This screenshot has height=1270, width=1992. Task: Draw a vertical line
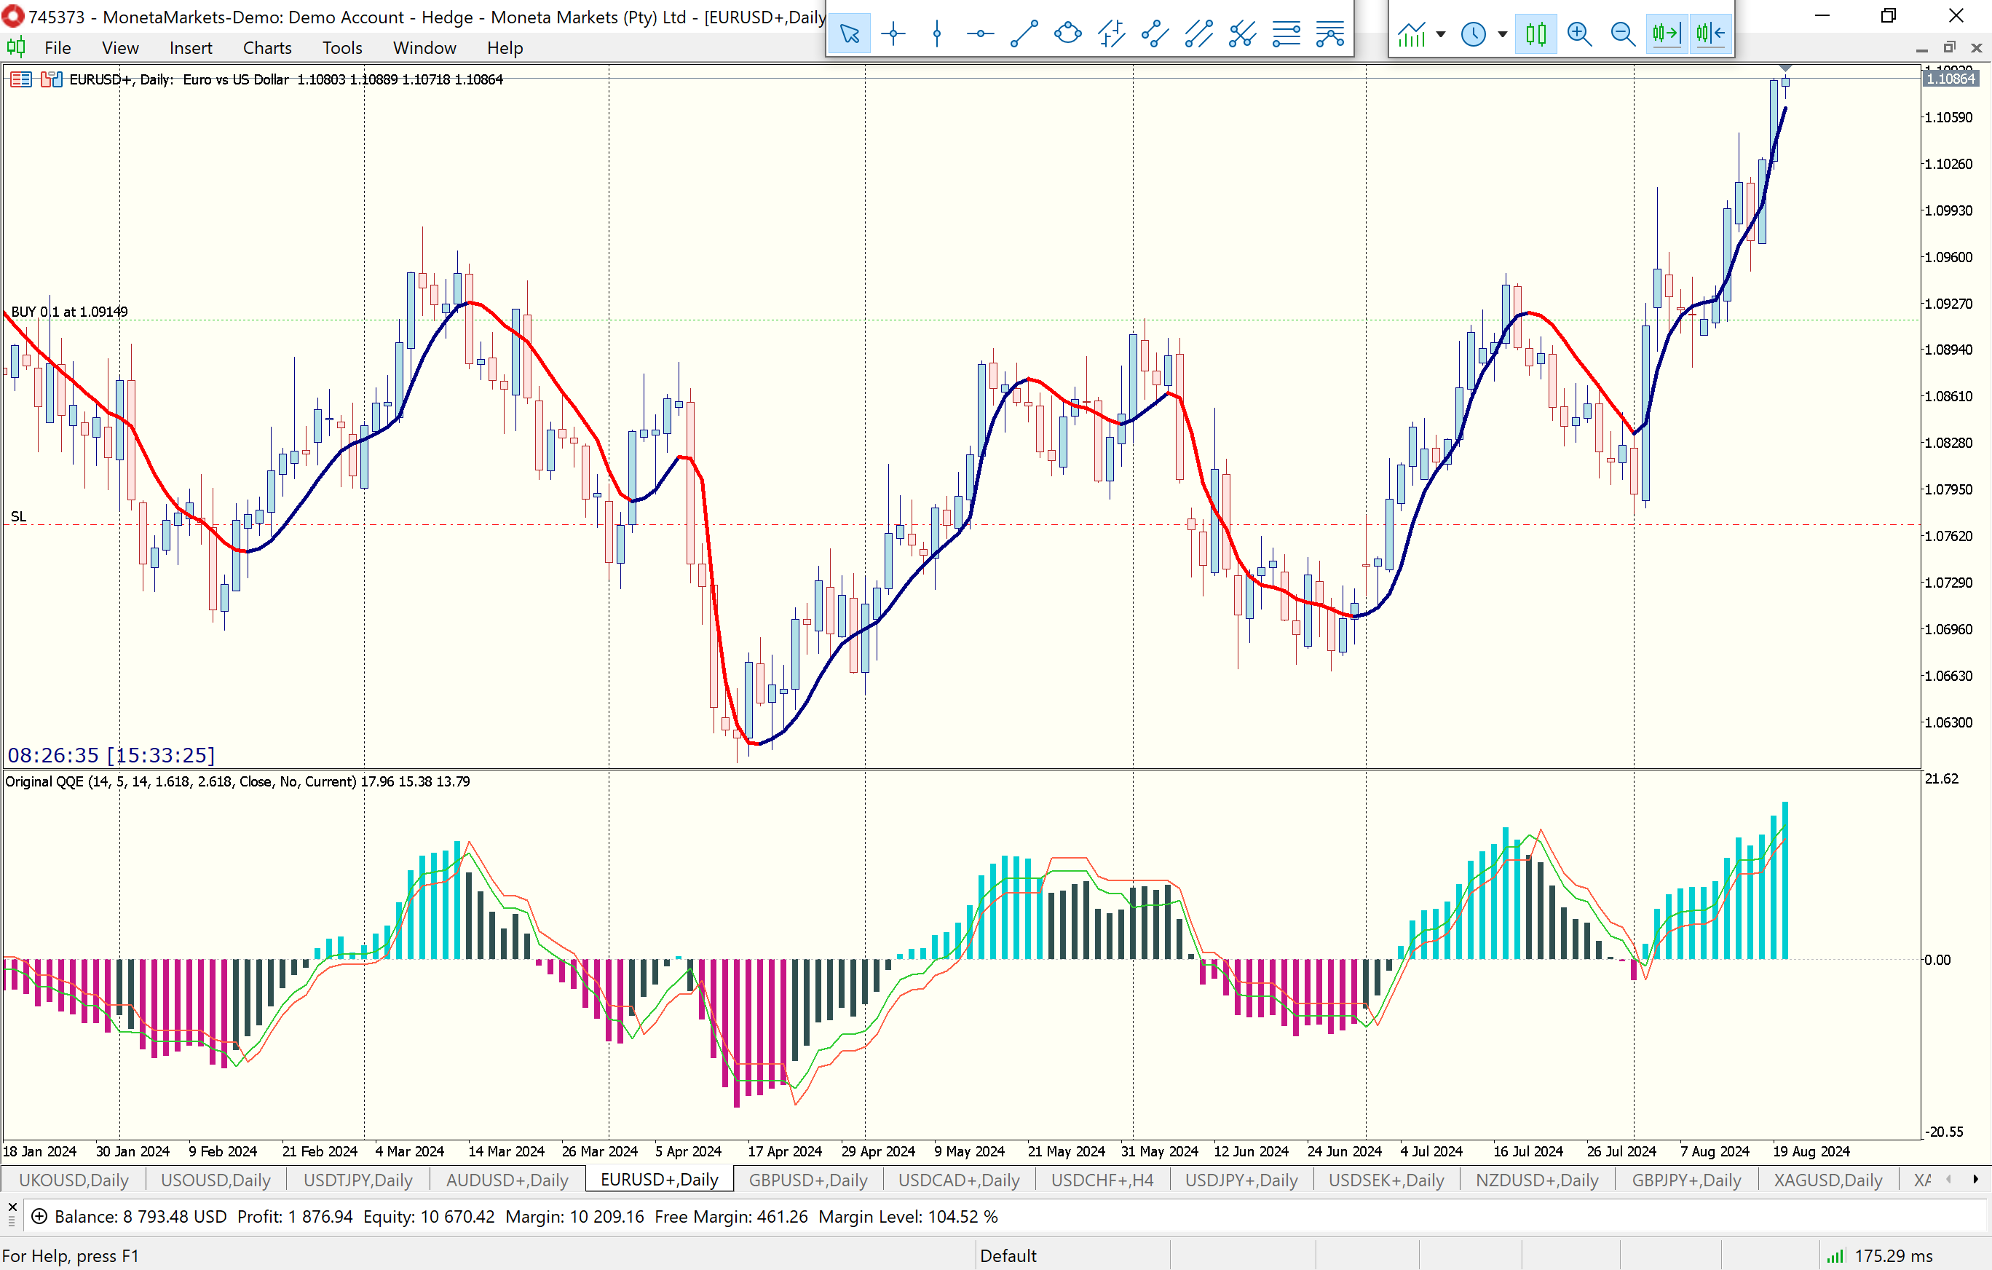[x=936, y=34]
